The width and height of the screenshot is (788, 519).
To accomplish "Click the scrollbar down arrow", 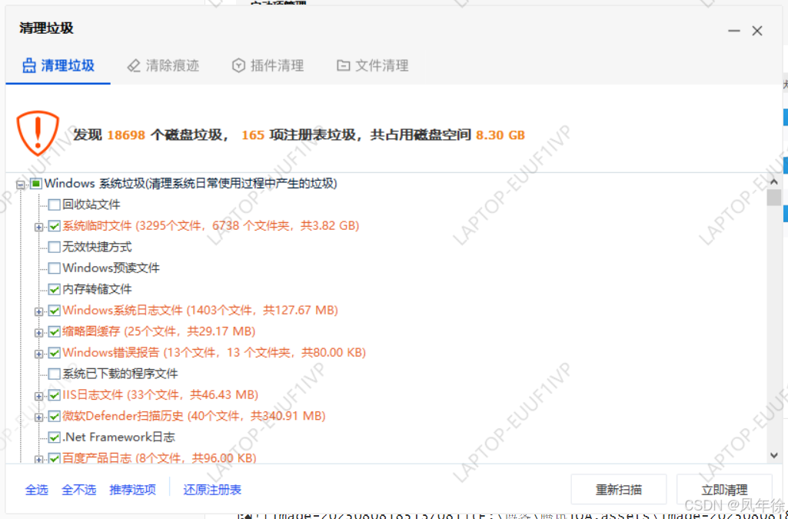I will tap(774, 455).
